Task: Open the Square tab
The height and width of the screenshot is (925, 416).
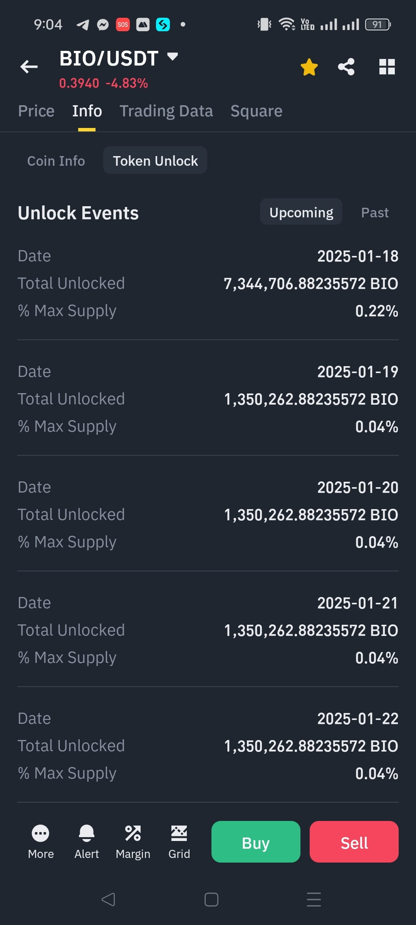Action: point(257,111)
